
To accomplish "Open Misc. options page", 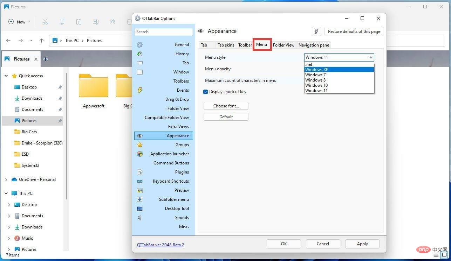I will click(164, 227).
